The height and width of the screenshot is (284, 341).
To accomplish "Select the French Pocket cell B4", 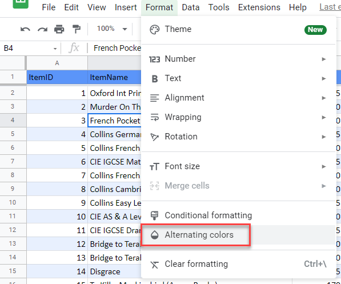I will tap(114, 121).
